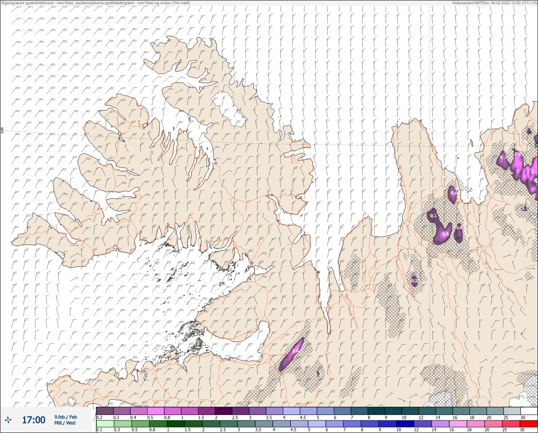Click the '9.feb./ Feb' date label
Image resolution: width=538 pixels, height=433 pixels.
tap(66, 417)
